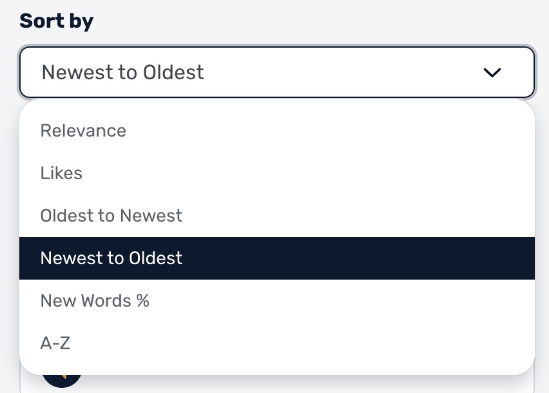Click the partially hidden card below dropdown
The image size is (549, 393).
click(x=277, y=384)
